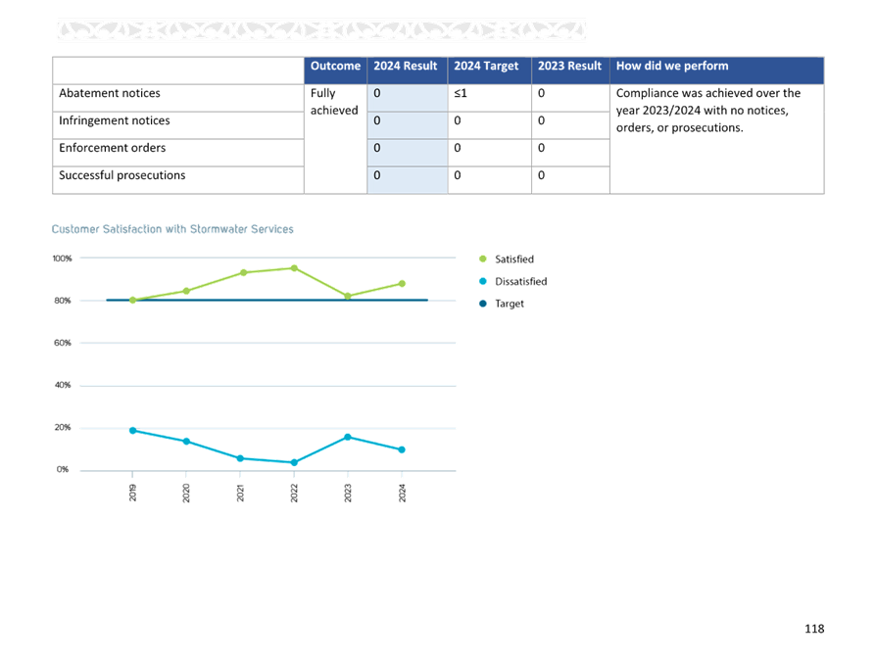Select the 'Enforcement orders' row label
The width and height of the screenshot is (876, 661).
click(x=113, y=148)
